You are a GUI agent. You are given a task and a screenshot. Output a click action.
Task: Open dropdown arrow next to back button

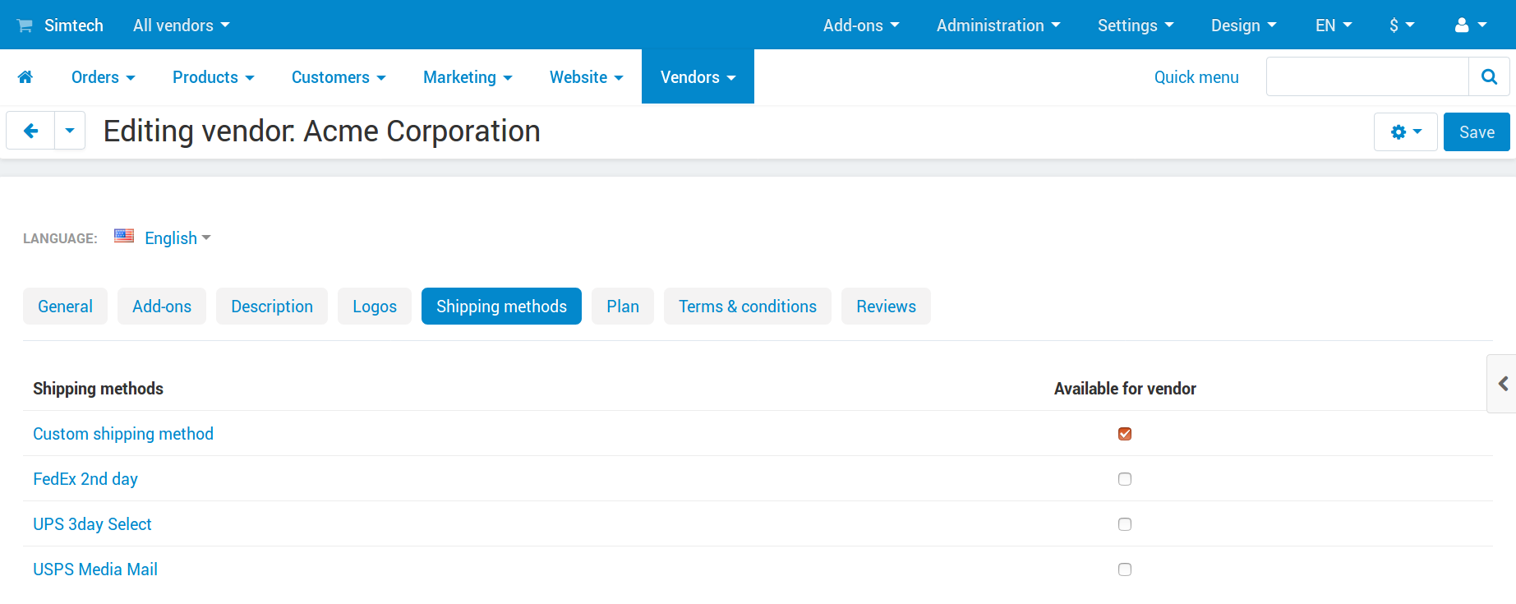(x=70, y=131)
